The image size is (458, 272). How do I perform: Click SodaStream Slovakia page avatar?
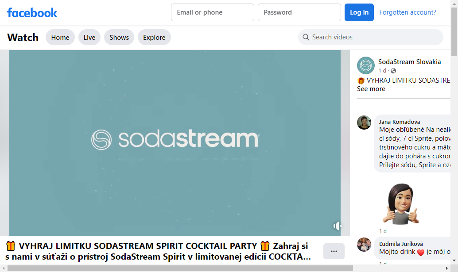pos(366,65)
